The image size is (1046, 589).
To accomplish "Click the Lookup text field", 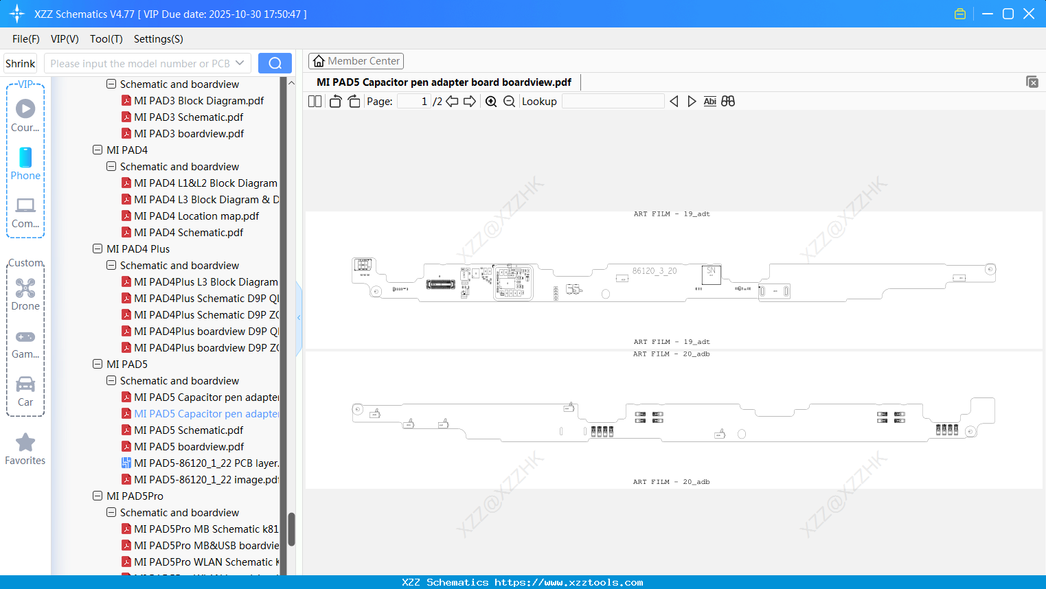I will coord(613,102).
